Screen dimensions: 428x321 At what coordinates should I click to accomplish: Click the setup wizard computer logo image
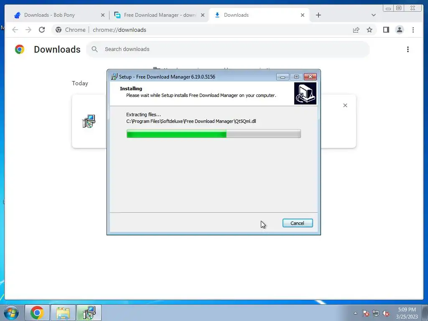click(305, 93)
